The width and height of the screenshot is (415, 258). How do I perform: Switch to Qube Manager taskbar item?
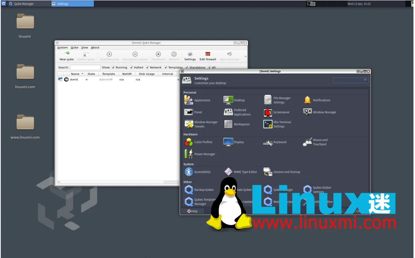pyautogui.click(x=29, y=4)
